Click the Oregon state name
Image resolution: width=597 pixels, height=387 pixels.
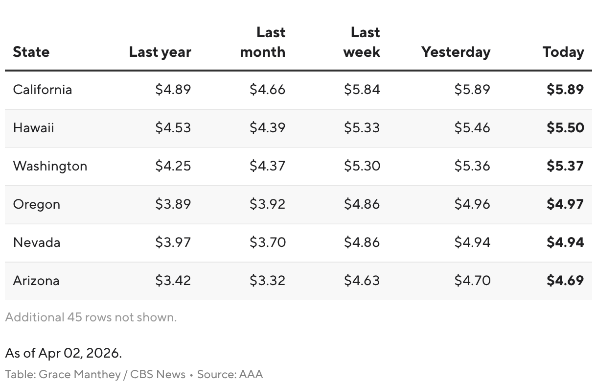[x=37, y=204]
